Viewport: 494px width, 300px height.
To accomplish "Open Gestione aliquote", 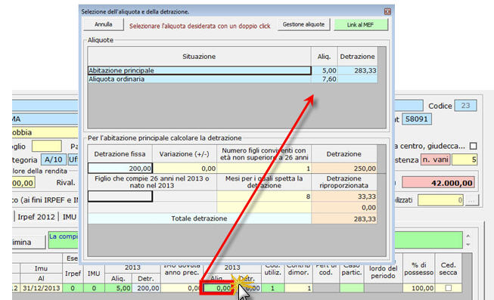I will [303, 24].
